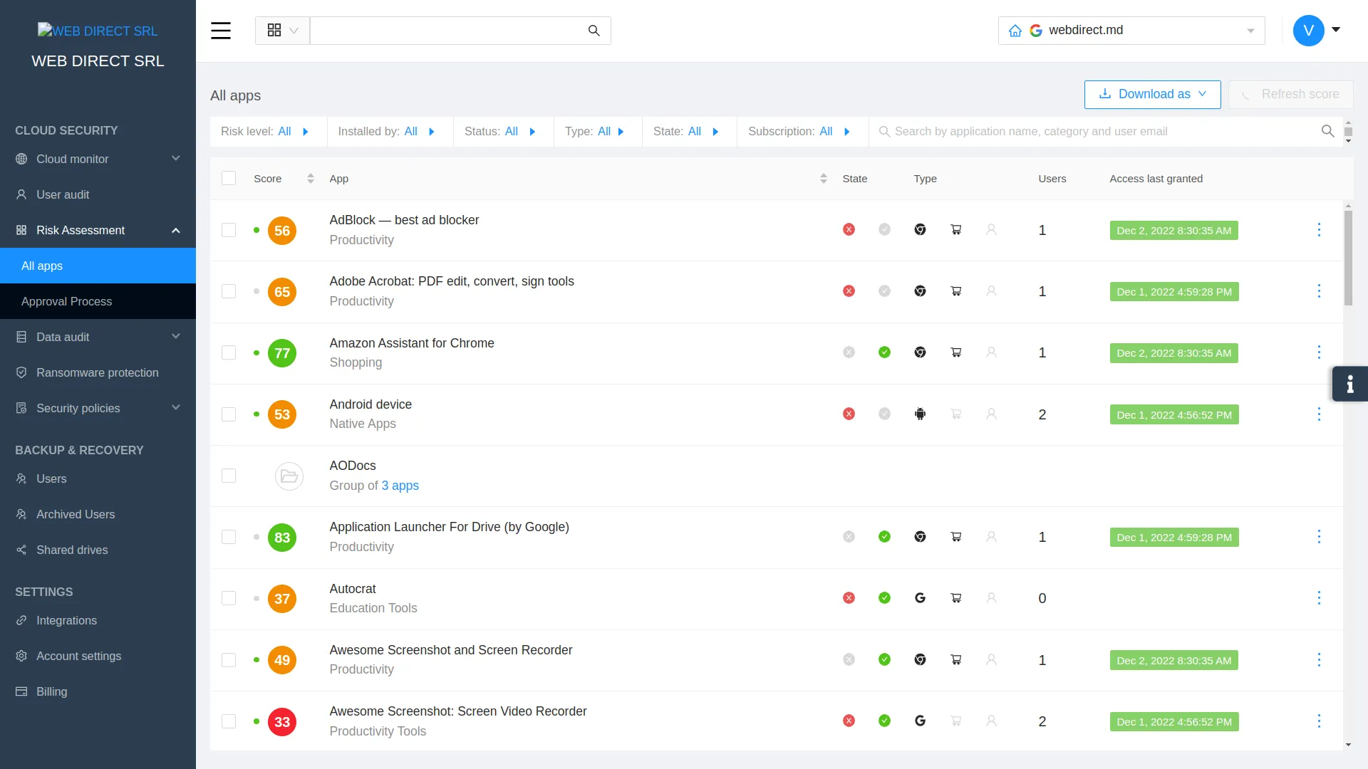Open Billing page
This screenshot has height=769, width=1368.
point(98,691)
